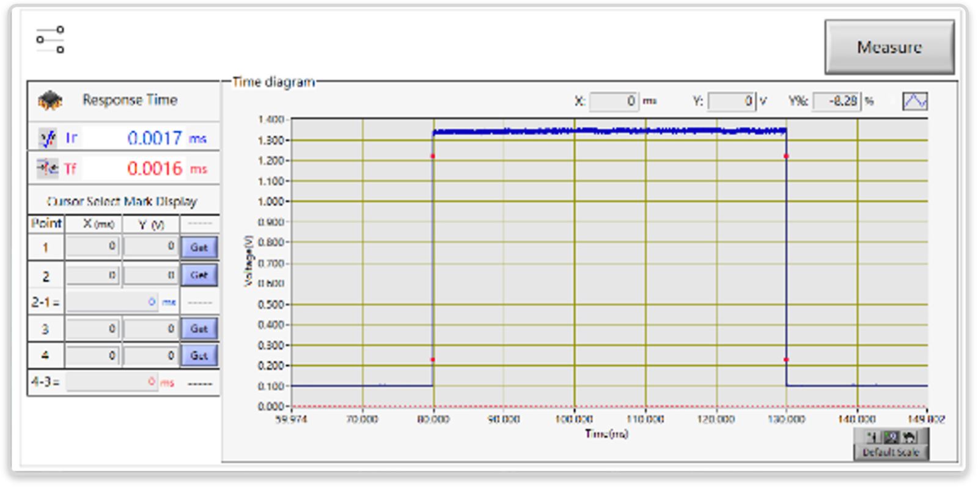The image size is (978, 487).
Task: Click the Y voltage value field above graph
Action: 731,101
